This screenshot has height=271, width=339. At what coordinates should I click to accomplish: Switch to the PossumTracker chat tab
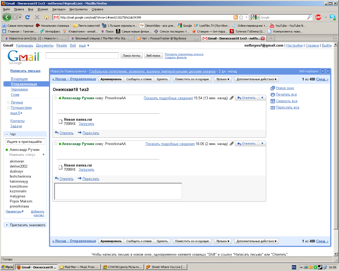pyautogui.click(x=167, y=38)
